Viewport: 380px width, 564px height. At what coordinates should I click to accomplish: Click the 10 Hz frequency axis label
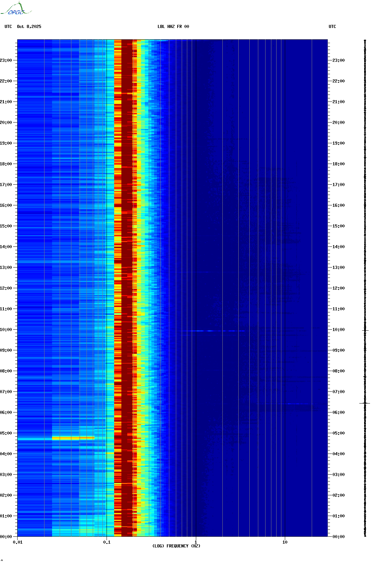285,542
